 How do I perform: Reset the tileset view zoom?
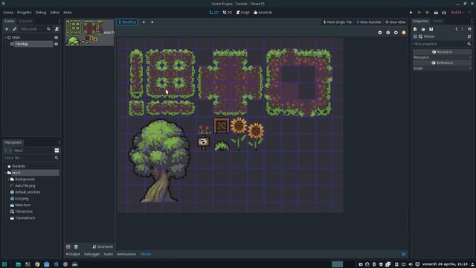click(387, 33)
